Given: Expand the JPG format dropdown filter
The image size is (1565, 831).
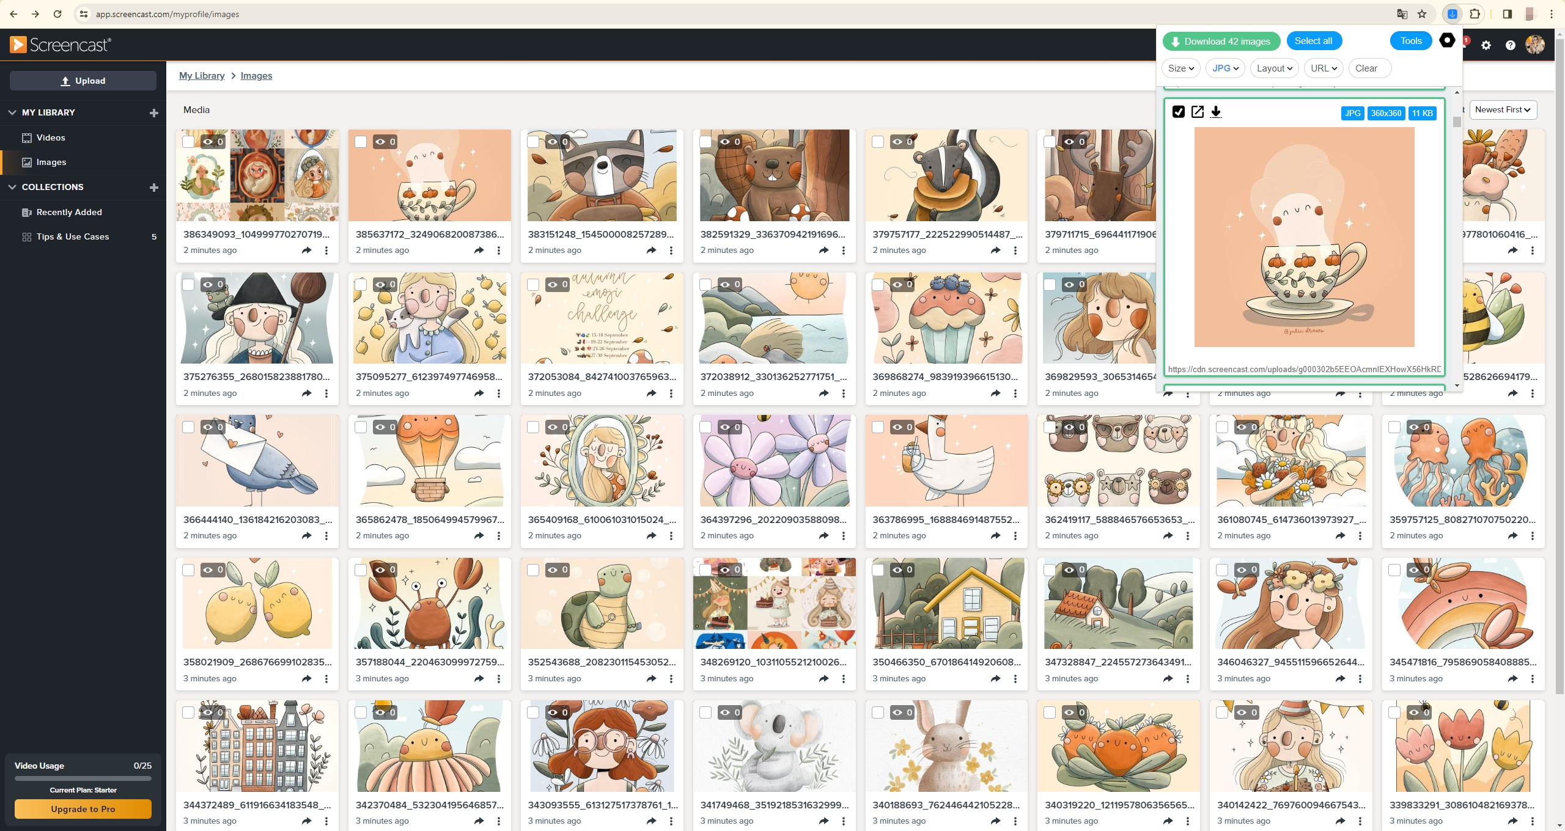Looking at the screenshot, I should pos(1224,68).
